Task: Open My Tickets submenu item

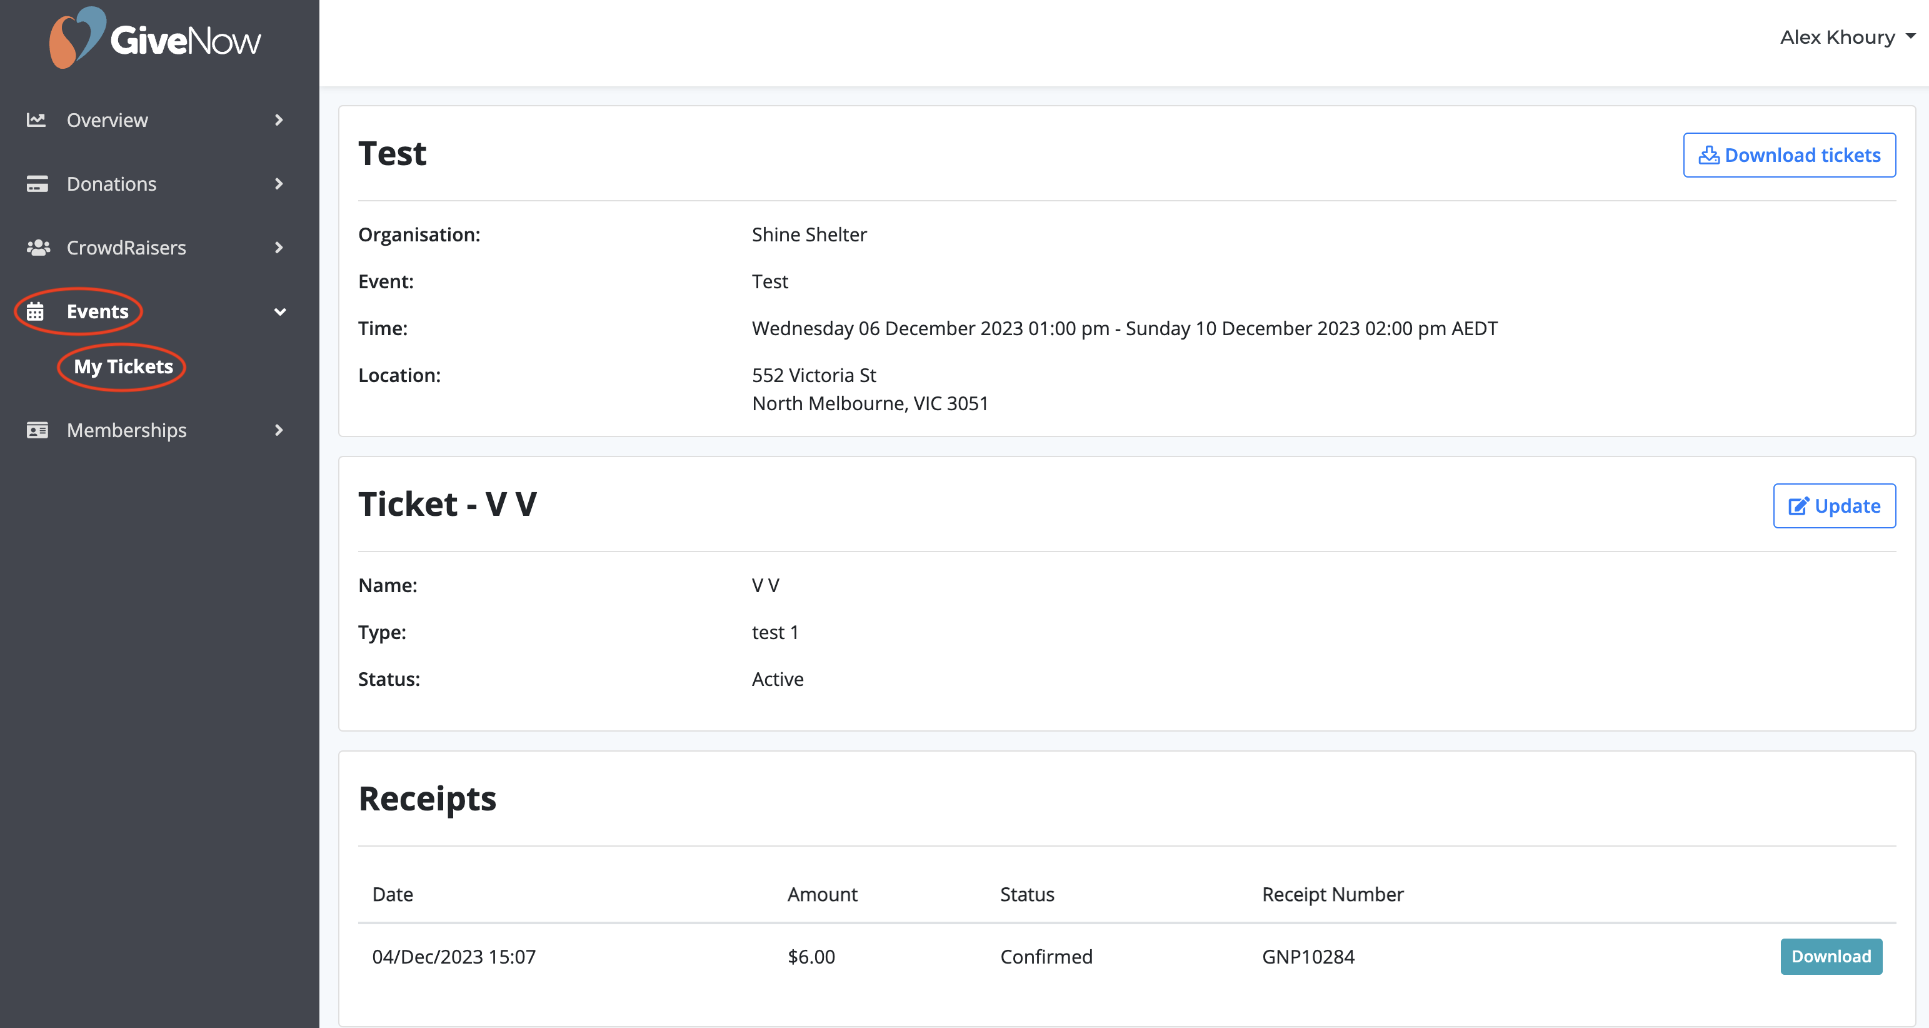Action: [x=124, y=366]
